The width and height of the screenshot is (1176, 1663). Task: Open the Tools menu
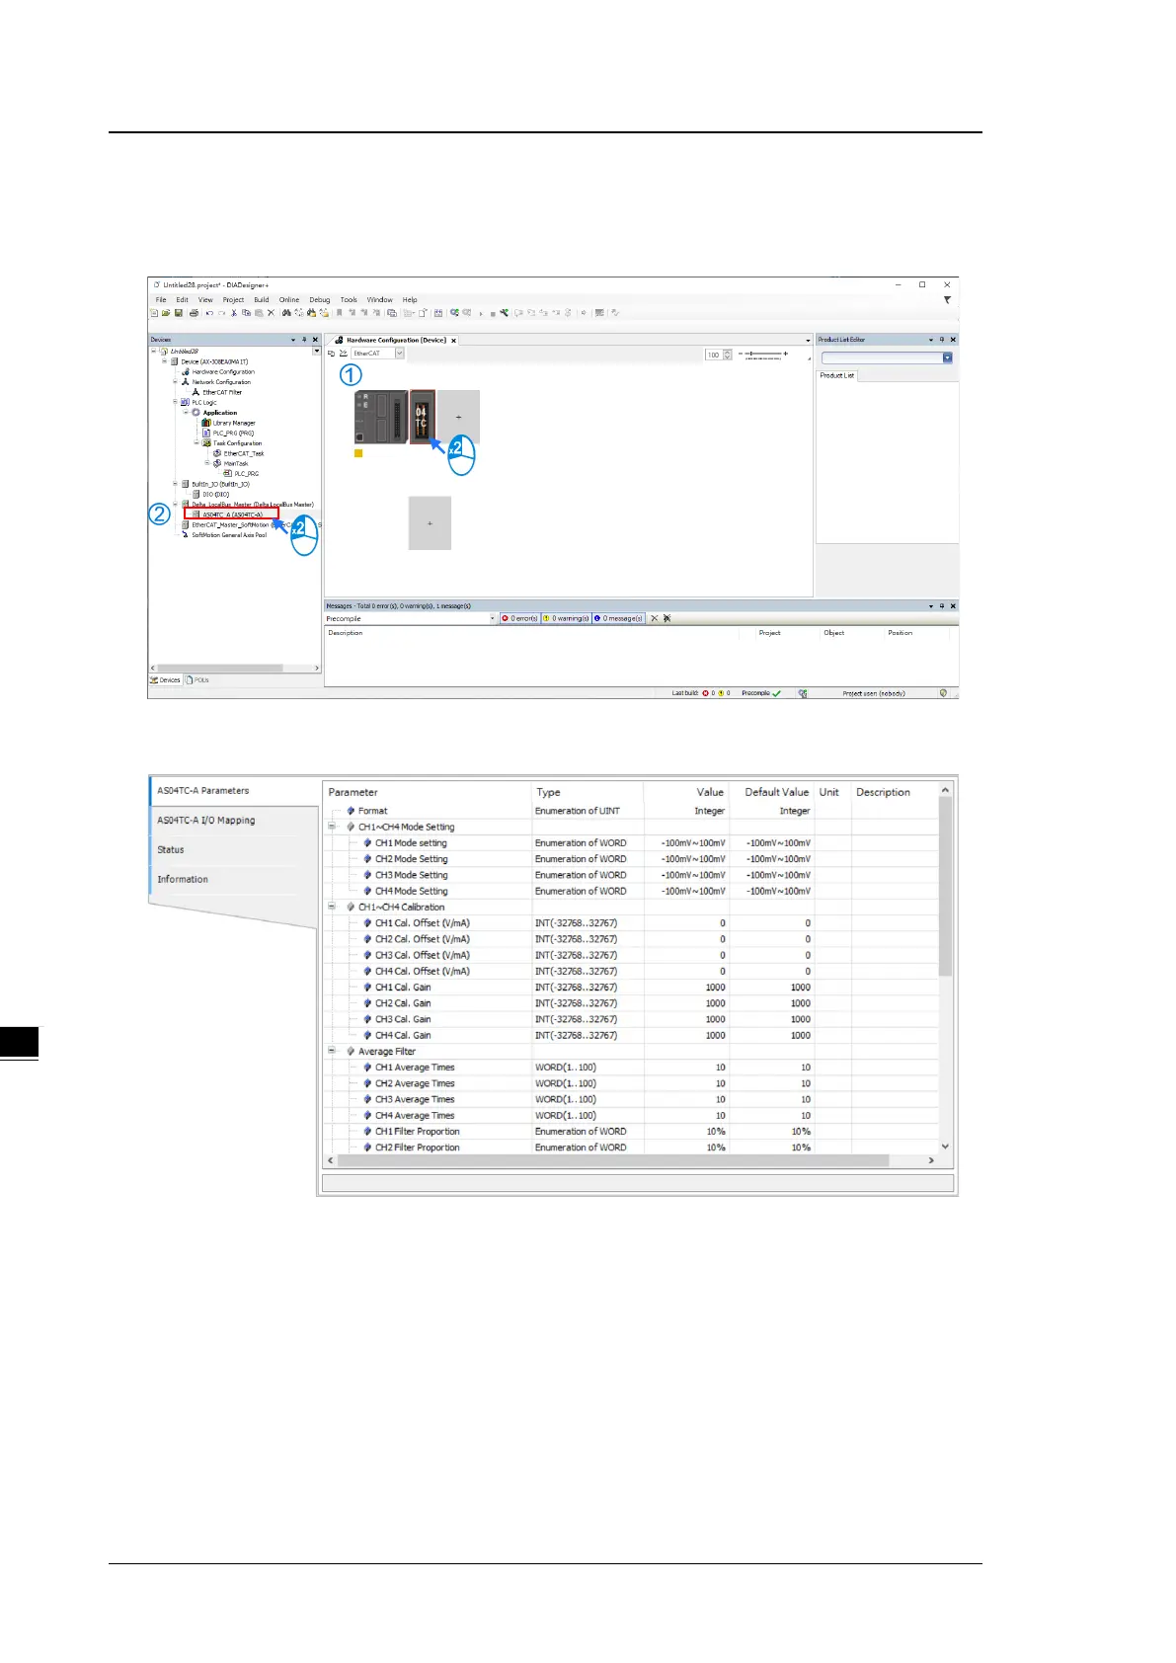coord(349,300)
